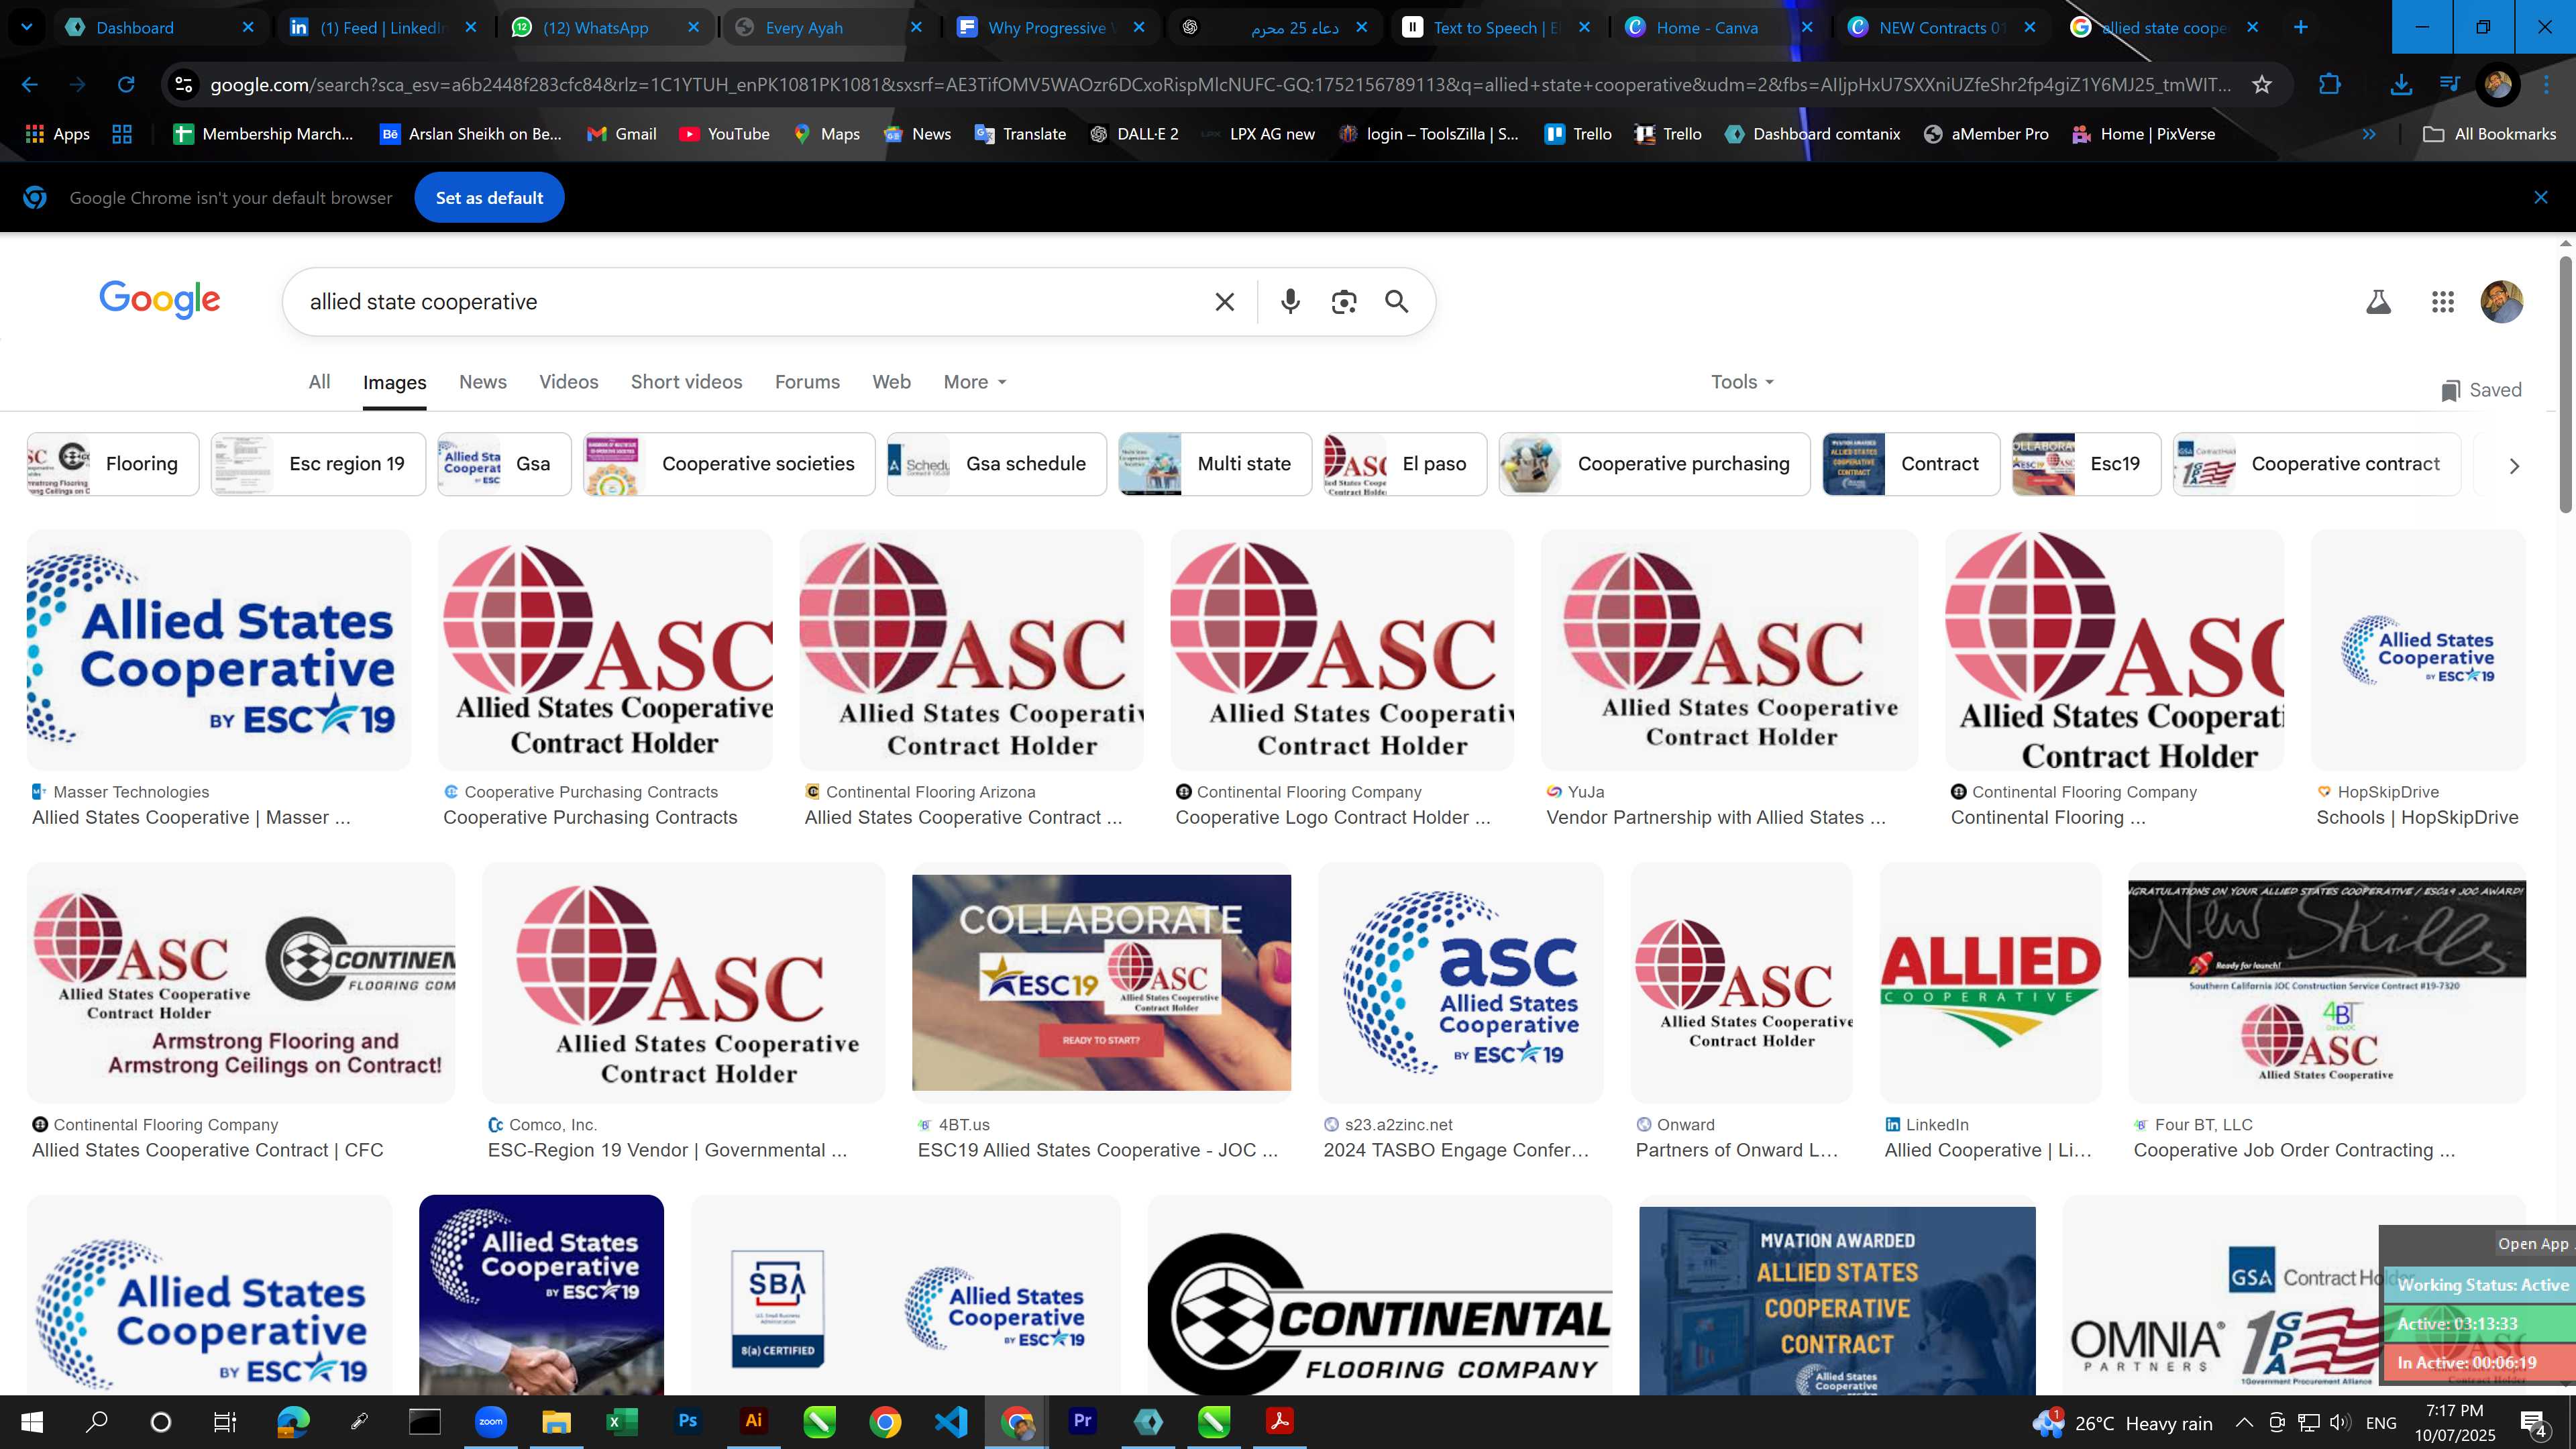Expand hidden bookmarks chevron

click(x=2368, y=134)
